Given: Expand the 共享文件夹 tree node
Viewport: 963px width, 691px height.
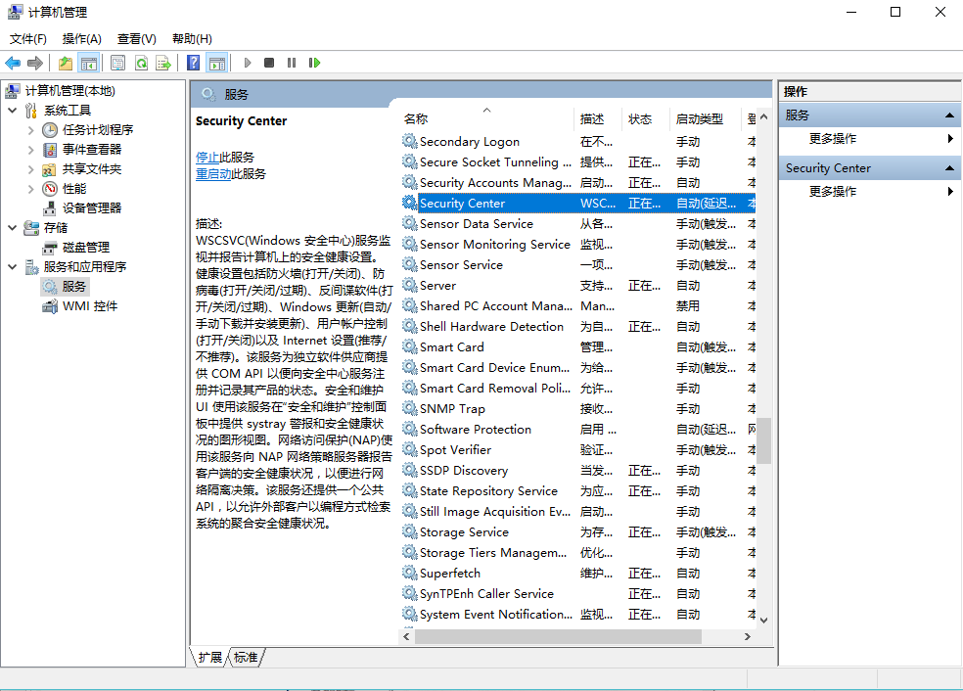Looking at the screenshot, I should [x=30, y=169].
